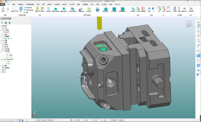Click the 钻孔 drilling toolpath icon
This screenshot has width=201, height=122.
pos(97,9)
